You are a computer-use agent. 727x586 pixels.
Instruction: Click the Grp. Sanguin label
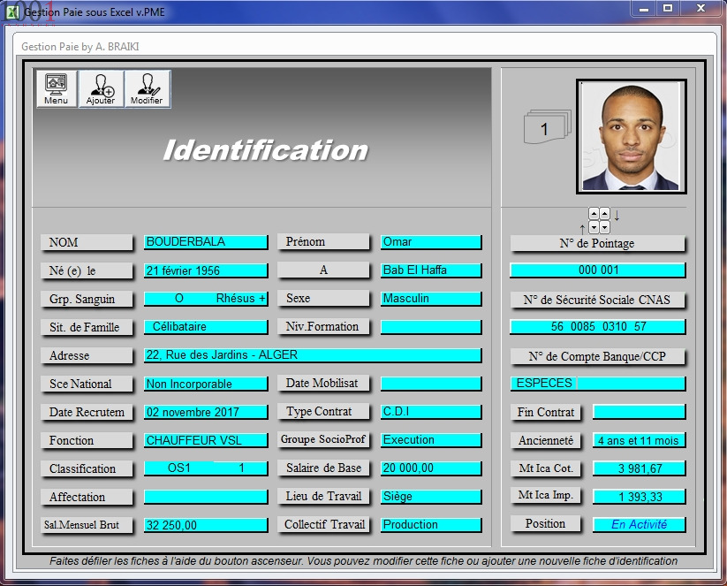pyautogui.click(x=87, y=299)
